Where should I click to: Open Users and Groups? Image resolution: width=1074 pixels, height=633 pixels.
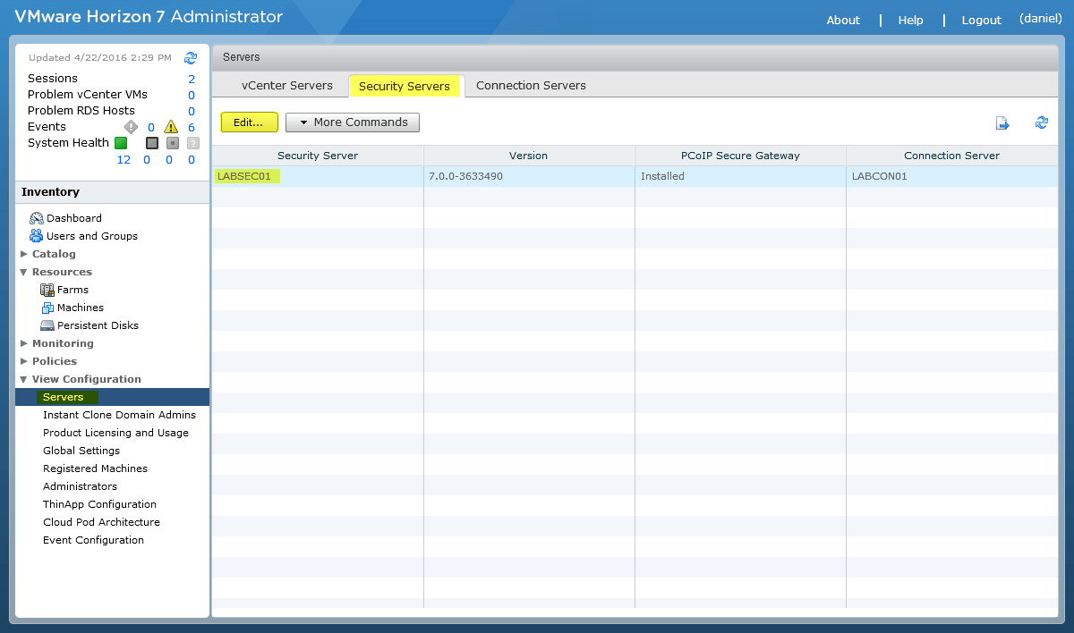(x=92, y=236)
